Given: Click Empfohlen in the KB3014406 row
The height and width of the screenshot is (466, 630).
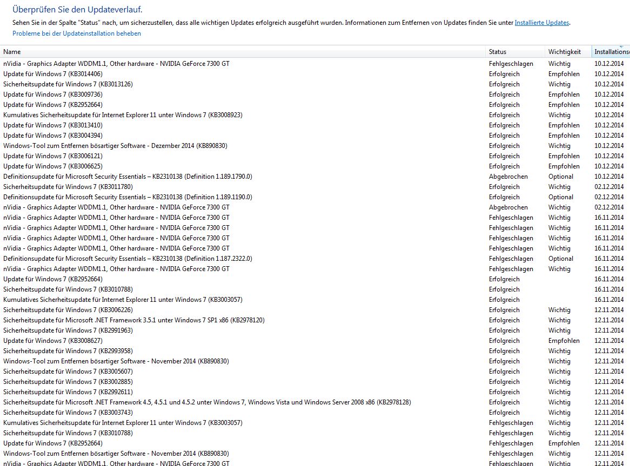Looking at the screenshot, I should tap(564, 74).
